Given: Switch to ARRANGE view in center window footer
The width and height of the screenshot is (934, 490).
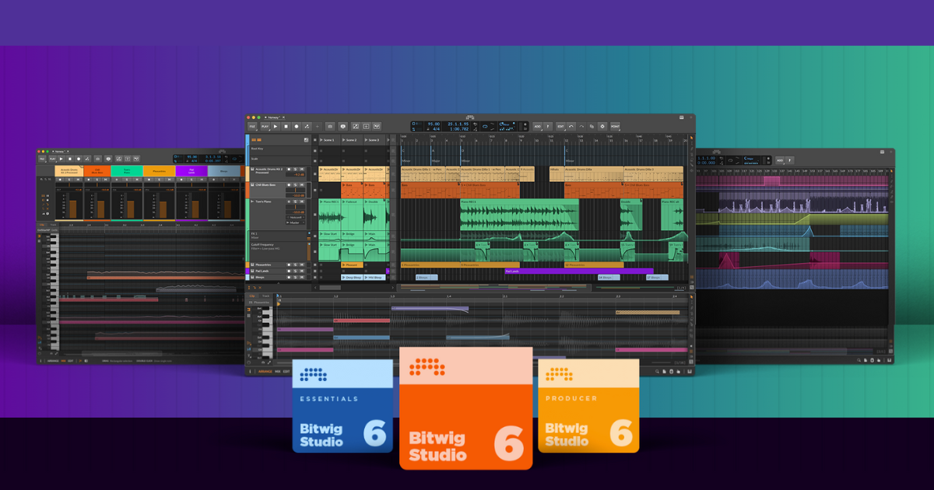Looking at the screenshot, I should (267, 372).
